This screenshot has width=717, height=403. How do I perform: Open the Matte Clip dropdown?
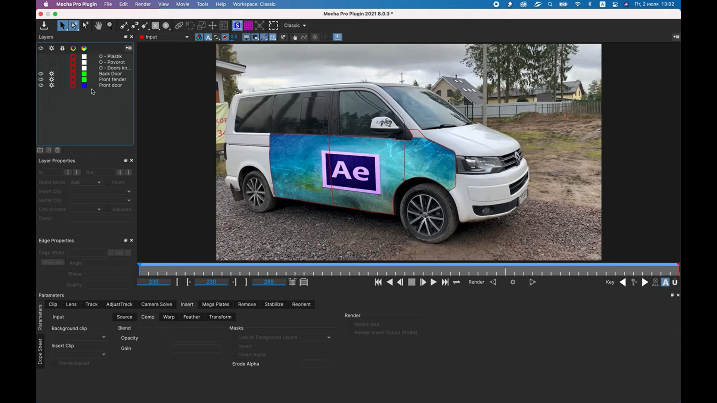click(x=100, y=200)
